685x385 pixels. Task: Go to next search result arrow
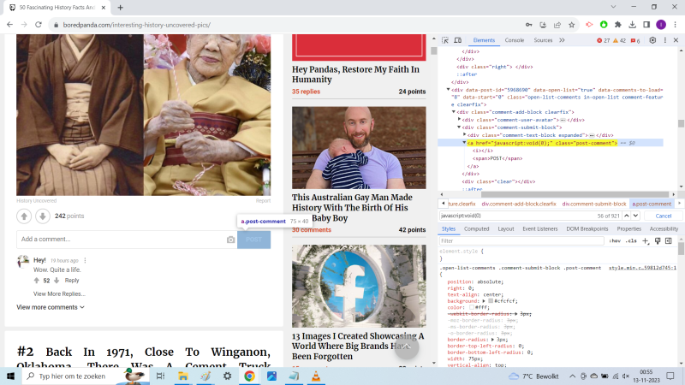[x=635, y=216]
